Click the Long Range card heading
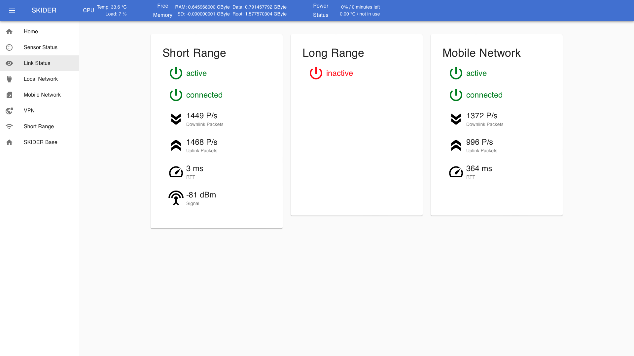The image size is (634, 356). tap(333, 53)
